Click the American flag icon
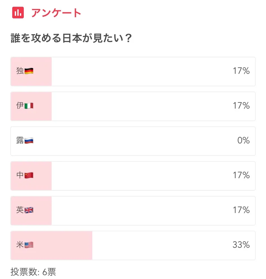 coord(29,245)
